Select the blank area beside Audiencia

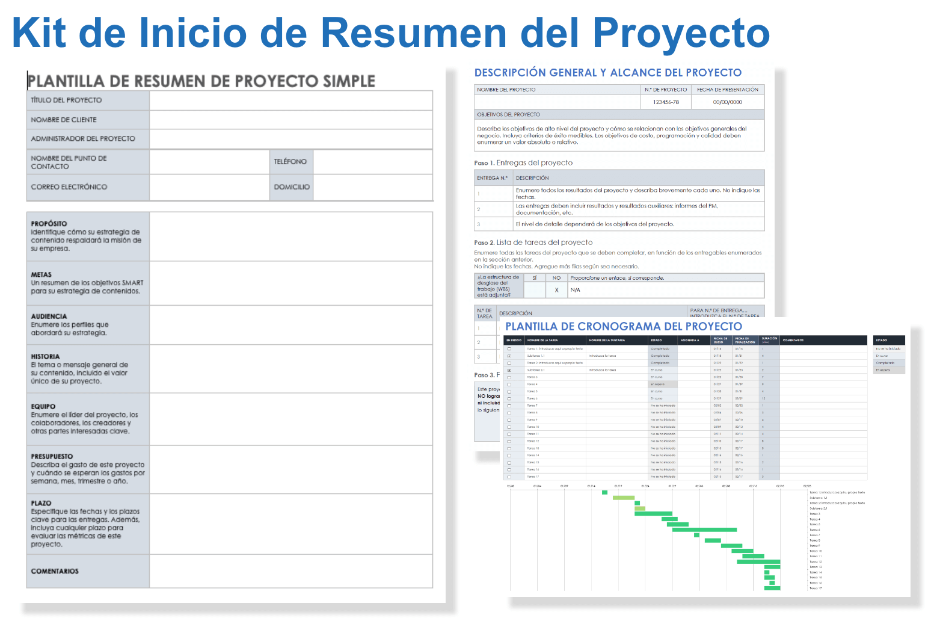point(291,325)
